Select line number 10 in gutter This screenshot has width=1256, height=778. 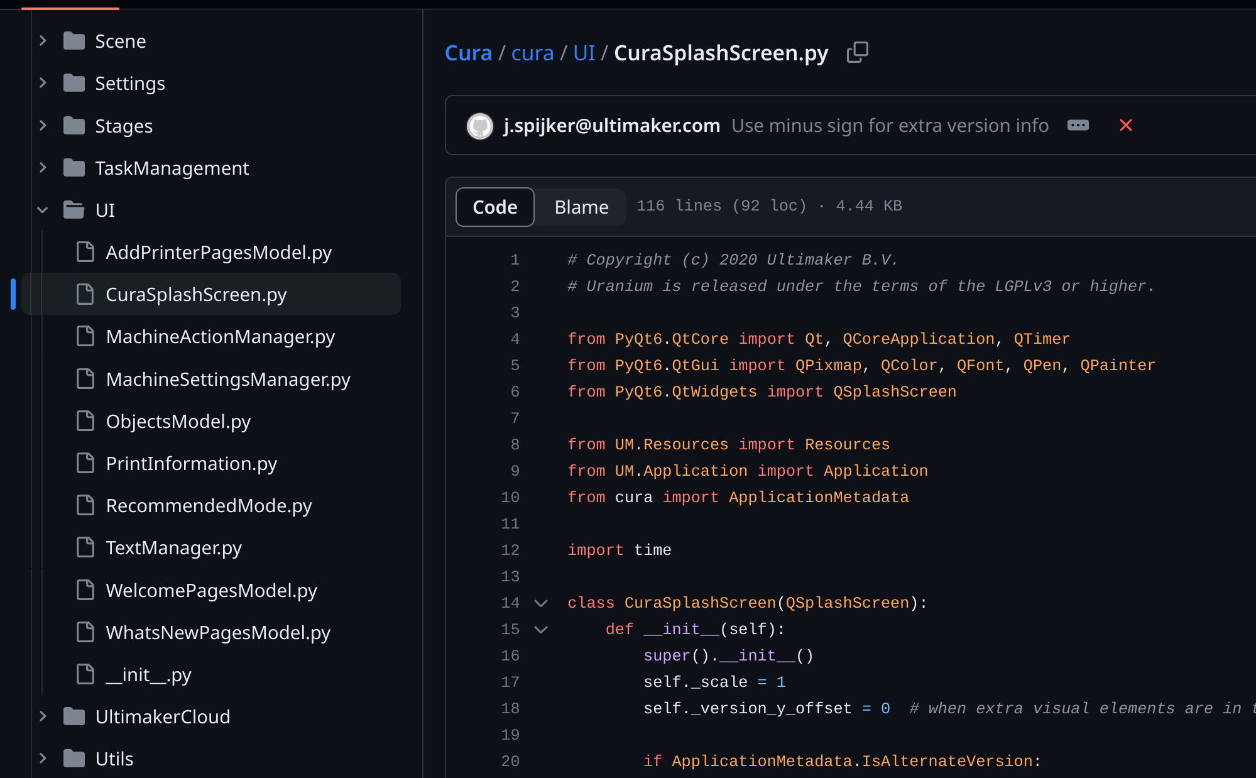point(510,497)
